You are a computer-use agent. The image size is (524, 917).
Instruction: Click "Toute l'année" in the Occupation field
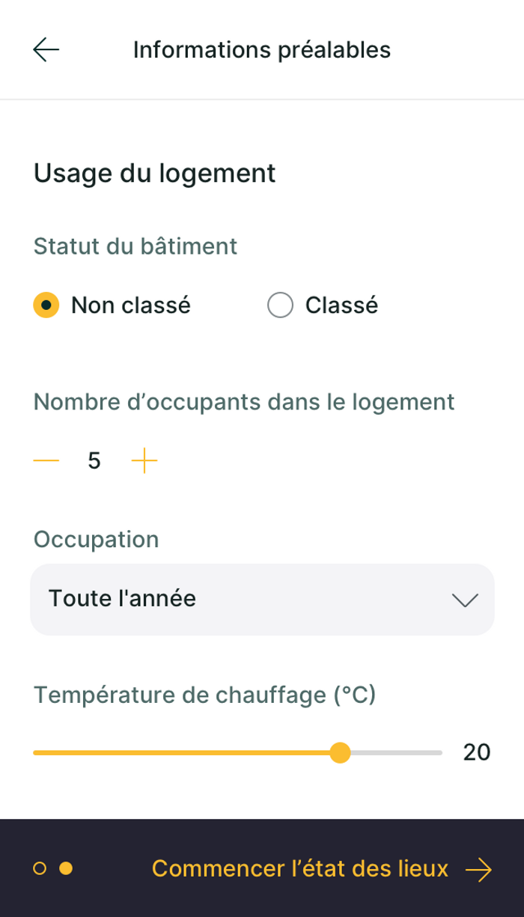[122, 599]
